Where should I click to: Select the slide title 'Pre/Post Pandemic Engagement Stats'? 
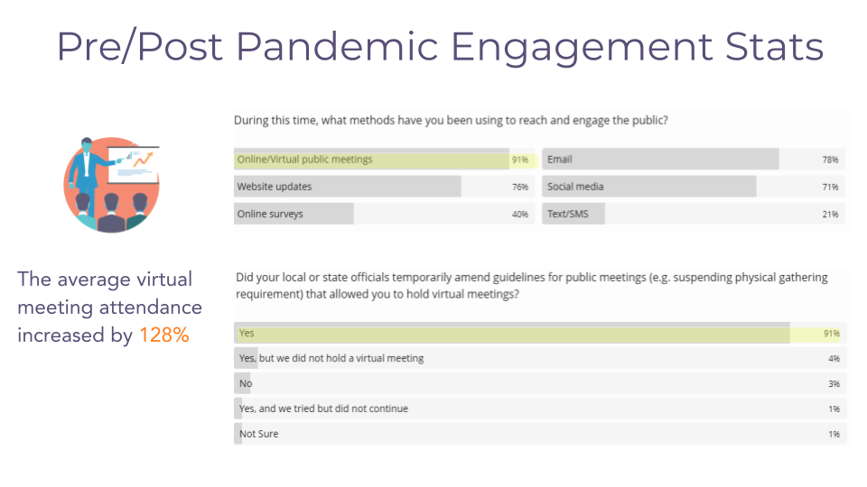coord(440,47)
